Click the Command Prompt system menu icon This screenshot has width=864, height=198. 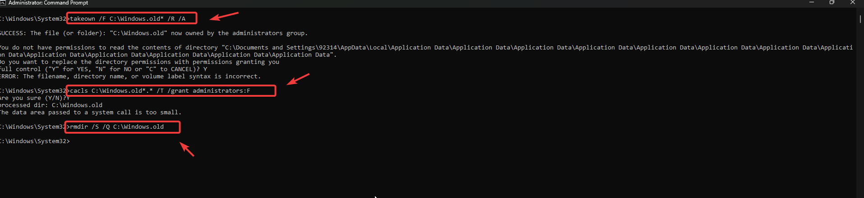point(2,3)
